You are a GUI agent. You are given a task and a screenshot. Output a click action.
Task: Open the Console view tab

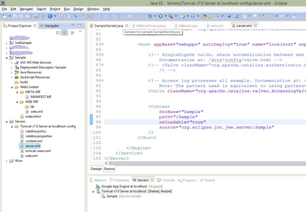tap(166, 180)
